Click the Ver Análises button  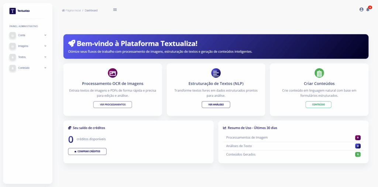coord(216,105)
